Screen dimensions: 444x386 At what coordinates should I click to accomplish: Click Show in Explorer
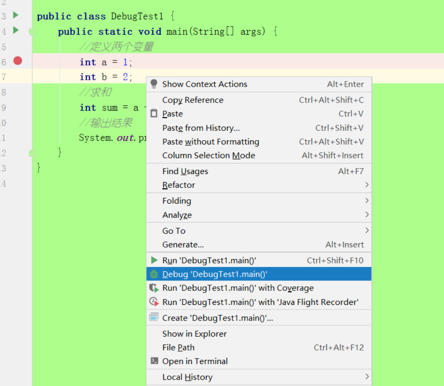194,334
